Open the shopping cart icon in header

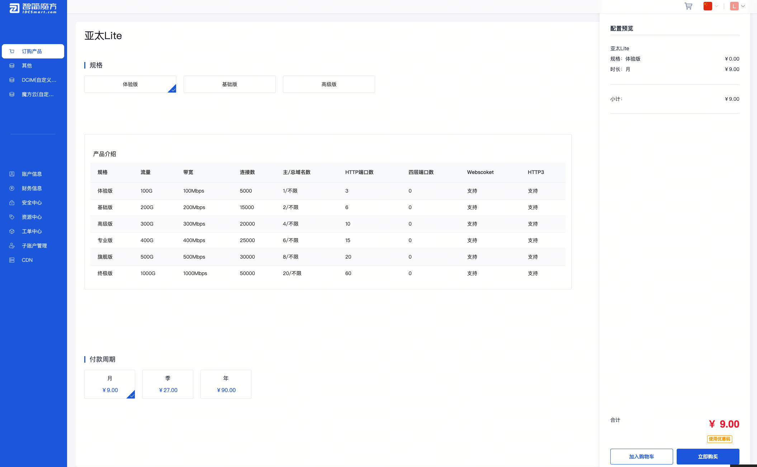pos(688,6)
